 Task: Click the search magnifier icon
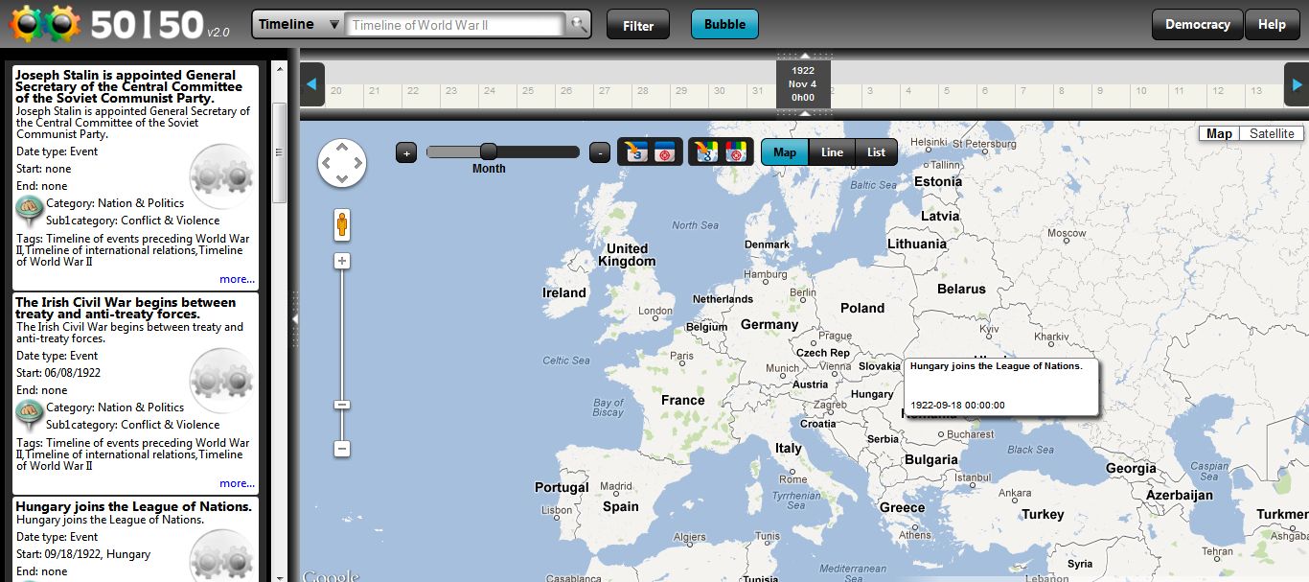pos(579,25)
